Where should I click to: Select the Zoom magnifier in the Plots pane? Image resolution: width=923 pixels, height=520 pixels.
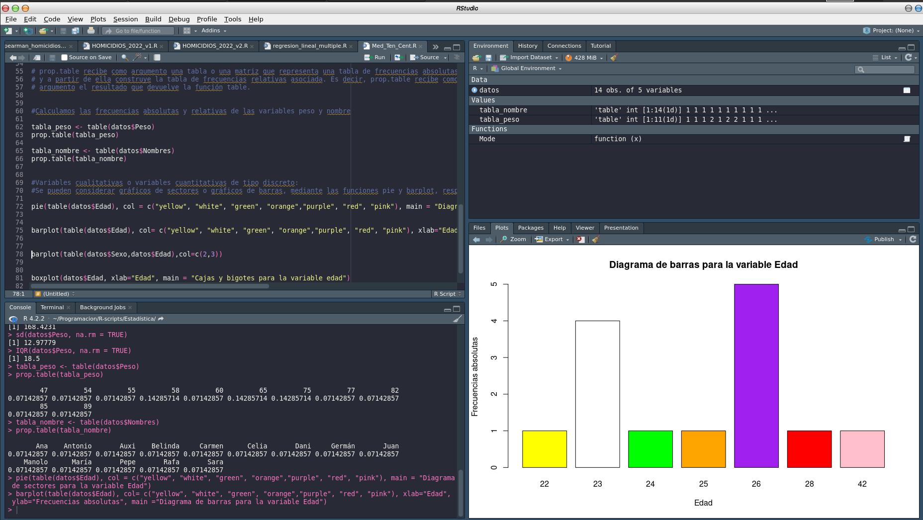(x=513, y=239)
